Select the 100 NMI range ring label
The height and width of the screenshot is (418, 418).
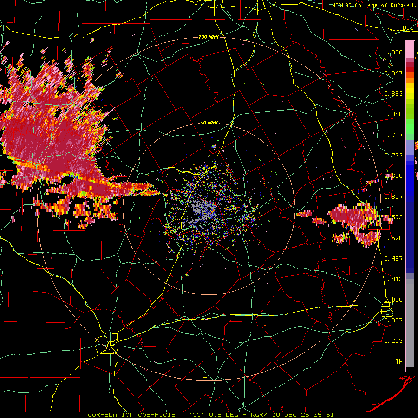pyautogui.click(x=209, y=37)
